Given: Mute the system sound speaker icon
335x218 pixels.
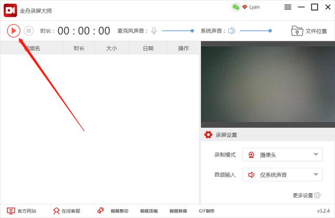Looking at the screenshot, I should pyautogui.click(x=231, y=31).
